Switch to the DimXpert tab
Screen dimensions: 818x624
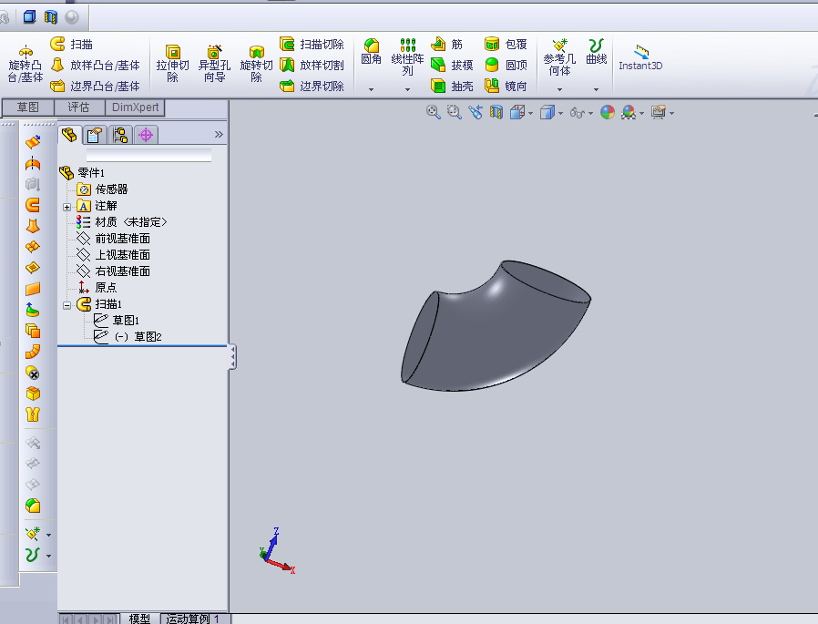tap(135, 107)
